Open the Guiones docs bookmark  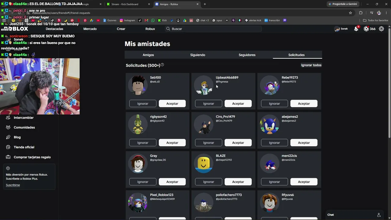tap(110, 20)
